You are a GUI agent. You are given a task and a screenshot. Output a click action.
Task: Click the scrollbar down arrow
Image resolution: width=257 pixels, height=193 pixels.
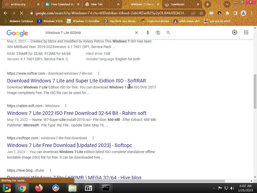pos(255,177)
